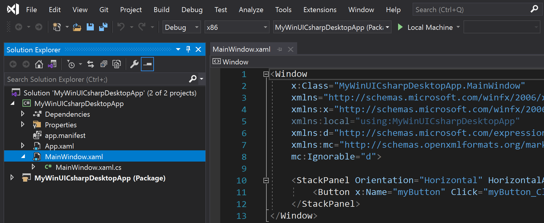Click the Visual Studio logo icon
Screen dimensions: 544x223
click(13, 9)
